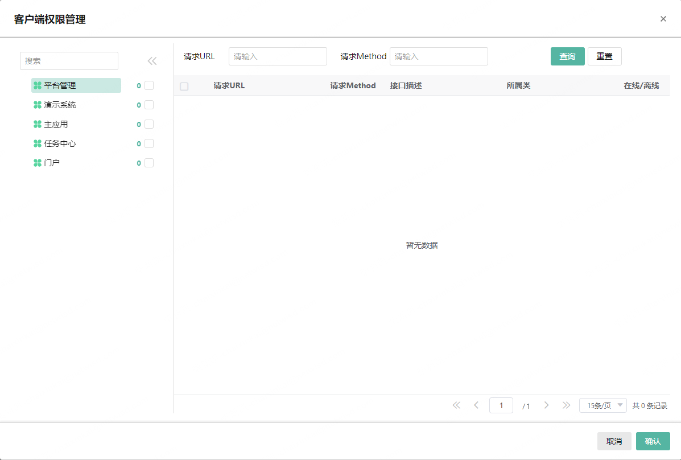Tick the 演示系统 checkbox

tap(149, 105)
